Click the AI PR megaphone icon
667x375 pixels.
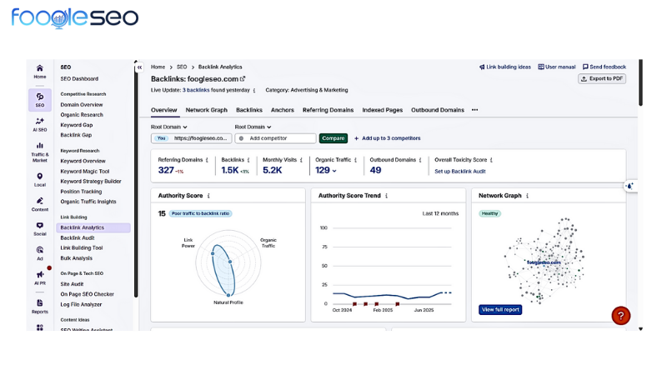click(39, 277)
